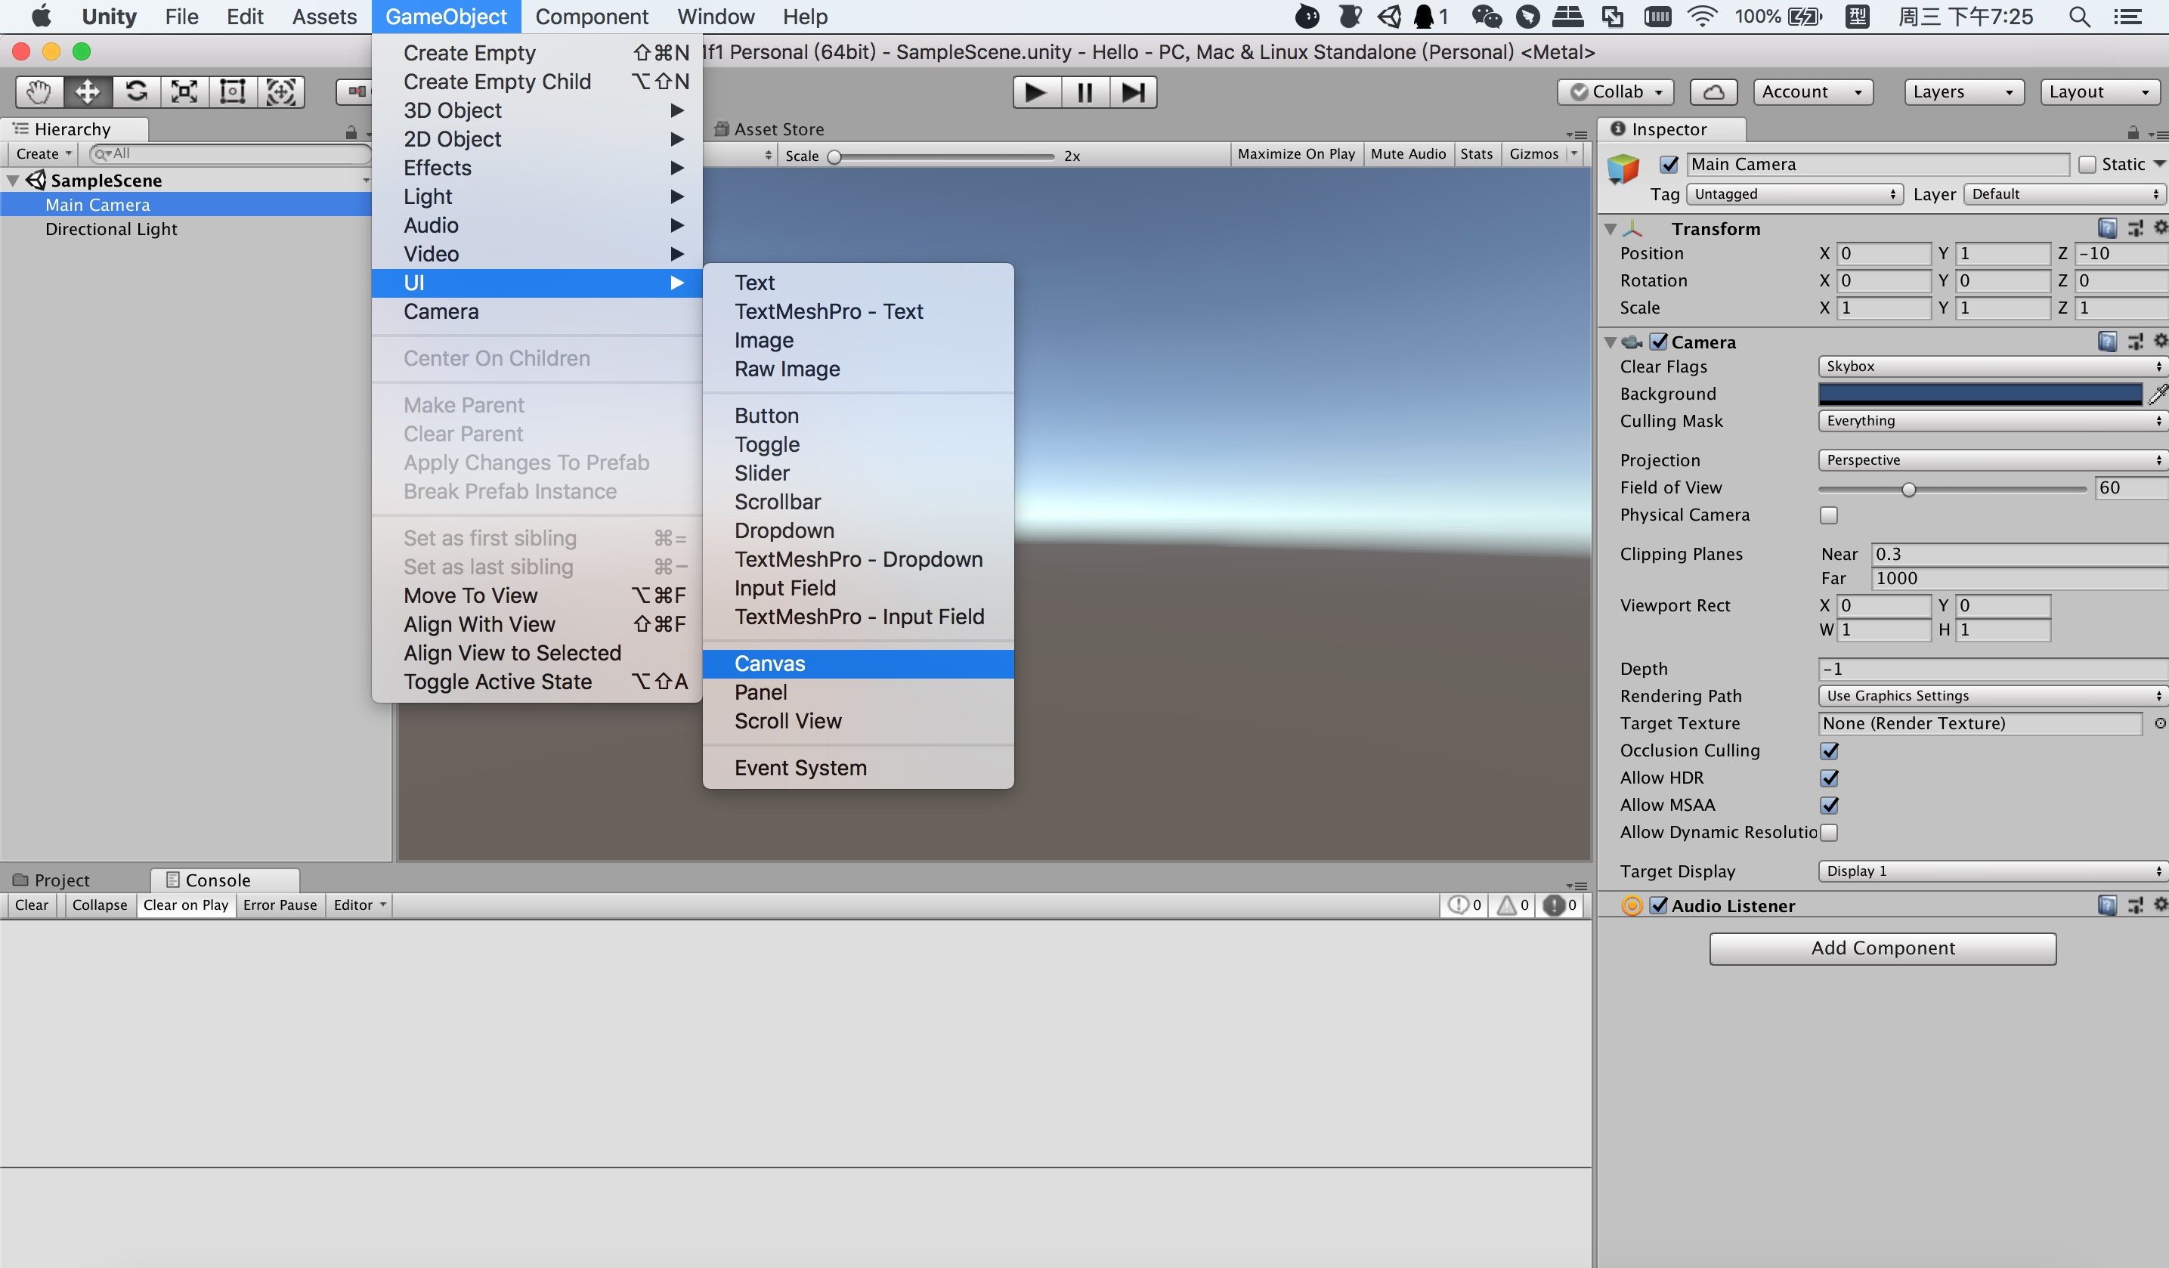Click the console Clear button
This screenshot has width=2169, height=1268.
coord(32,905)
